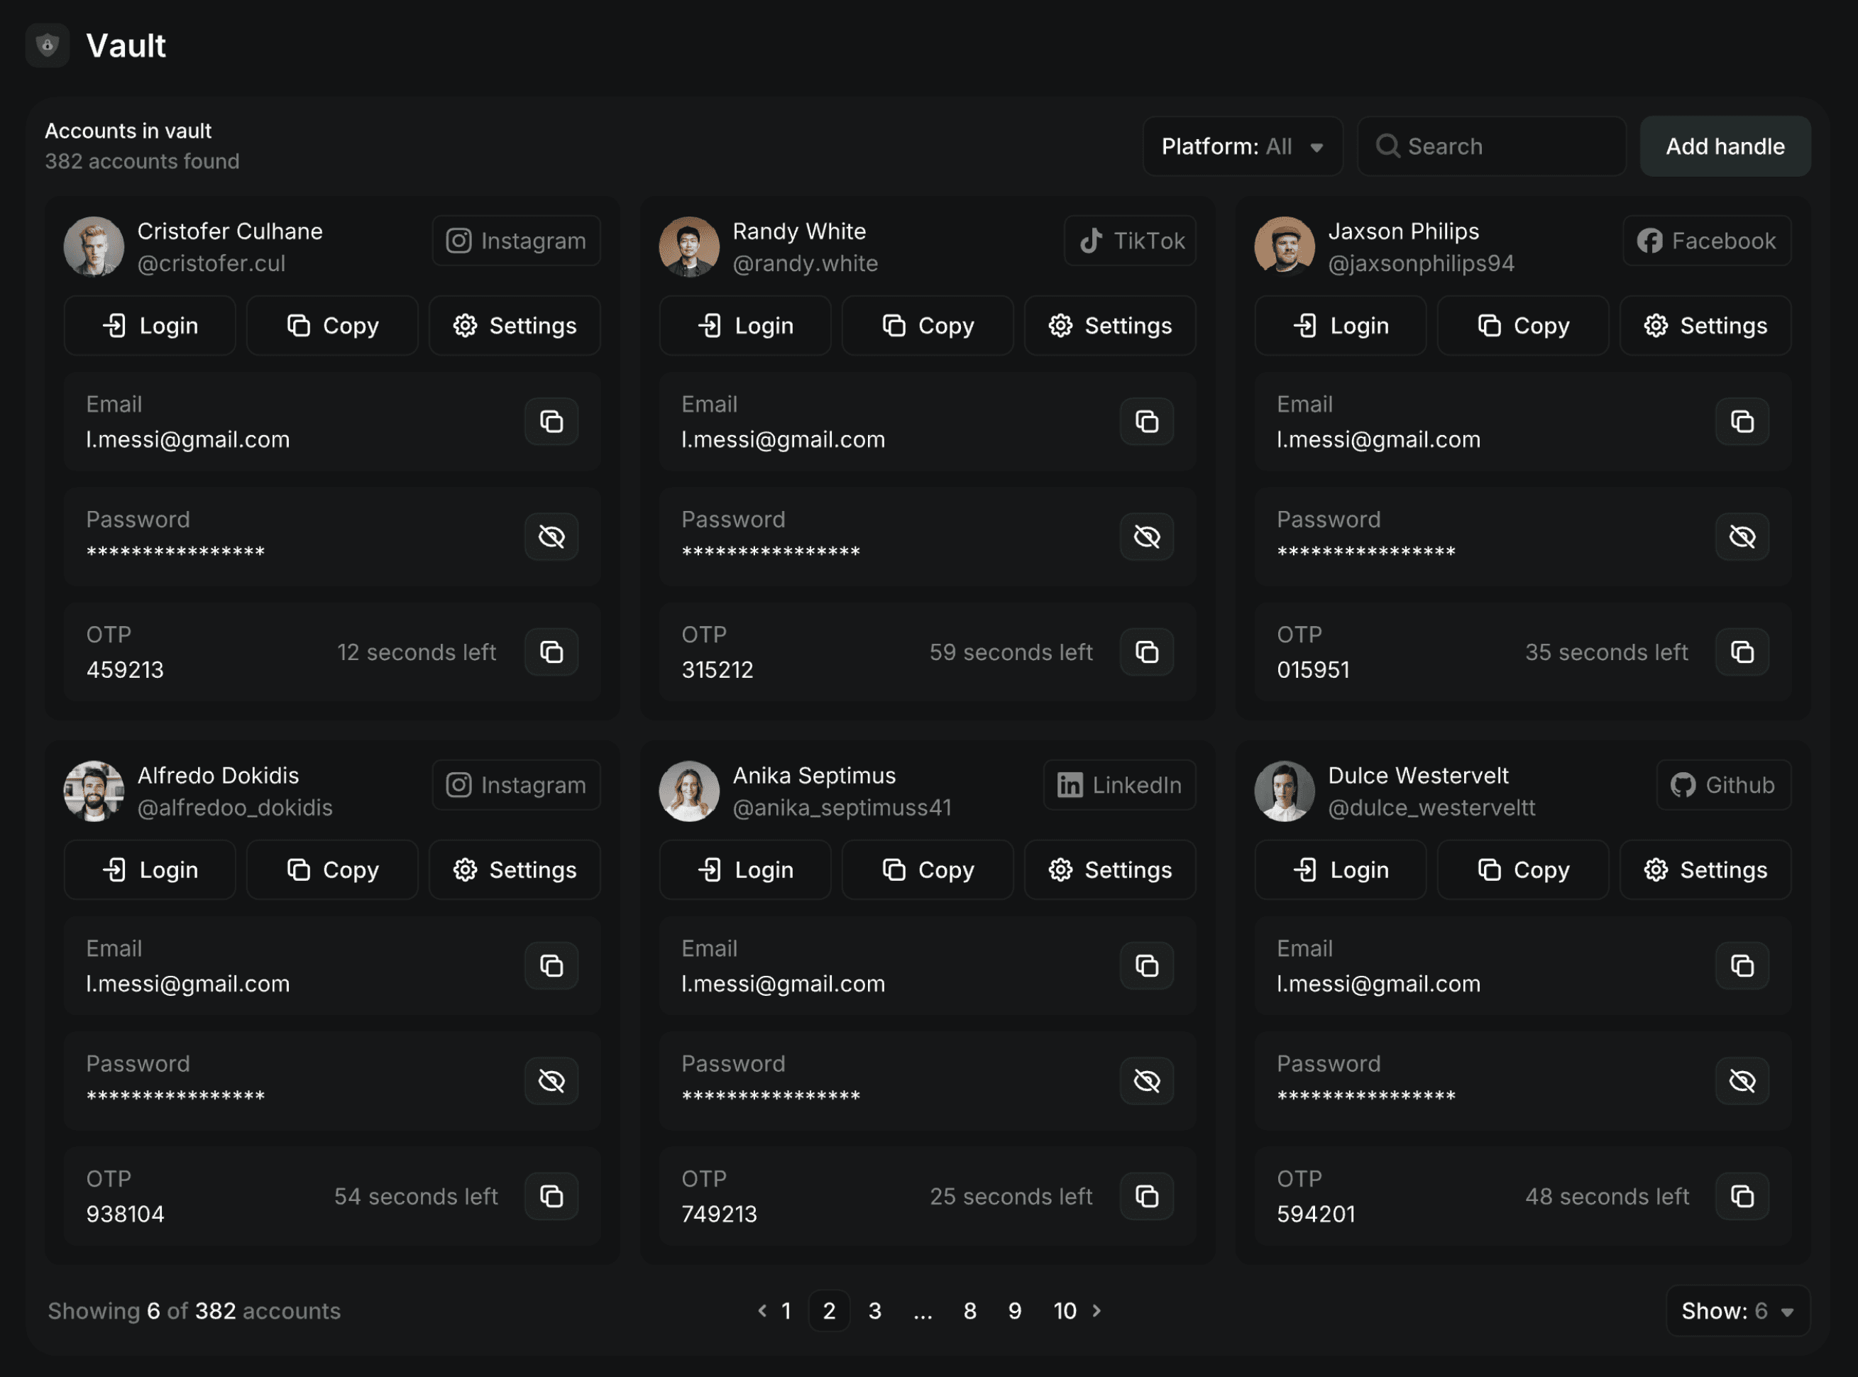Image resolution: width=1858 pixels, height=1377 pixels.
Task: Copy Jaxson Philips' OTP 015951
Action: tap(1742, 652)
